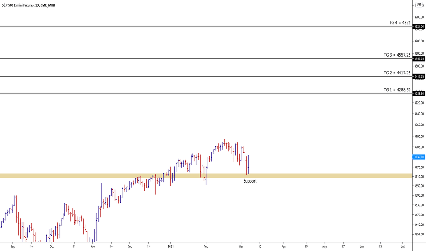Click the 4220.00 price axis label
Screen dimensions: 426x251
[419, 103]
